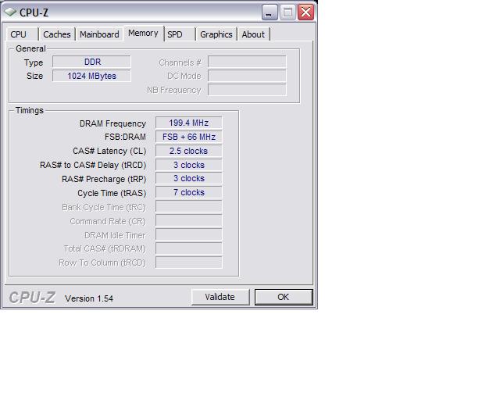Click the "DRAM Frequency" label
The image size is (500, 400).
click(112, 123)
